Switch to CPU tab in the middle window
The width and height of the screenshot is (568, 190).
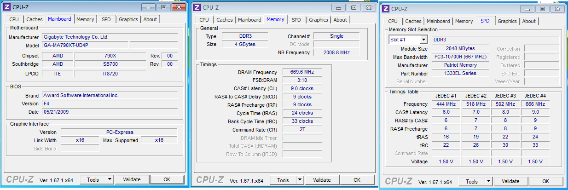point(204,20)
